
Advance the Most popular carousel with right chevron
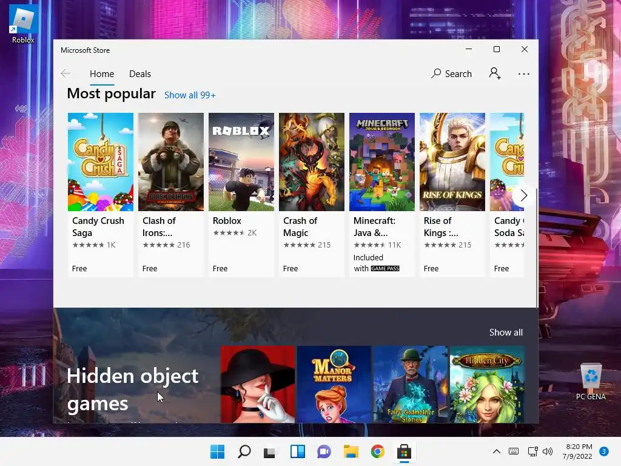523,195
